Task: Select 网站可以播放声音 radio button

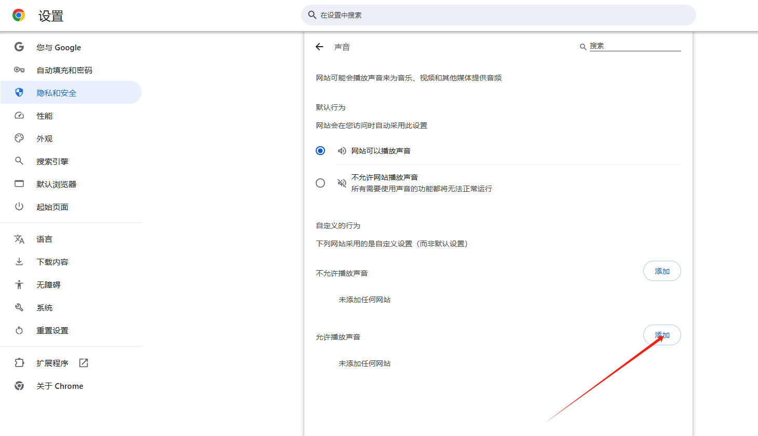Action: tap(320, 151)
